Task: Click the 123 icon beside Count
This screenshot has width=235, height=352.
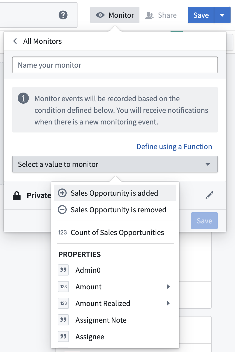Action: pos(62,232)
